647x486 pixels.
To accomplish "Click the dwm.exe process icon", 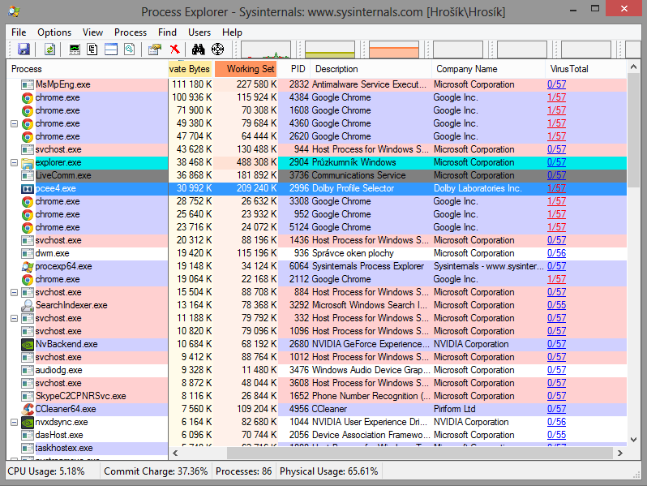I will point(28,253).
